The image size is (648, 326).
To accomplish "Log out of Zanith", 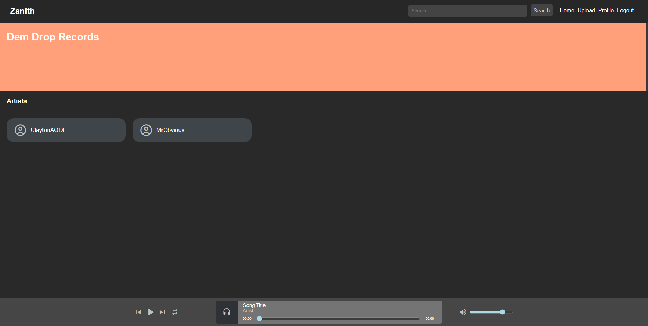I will 625,10.
